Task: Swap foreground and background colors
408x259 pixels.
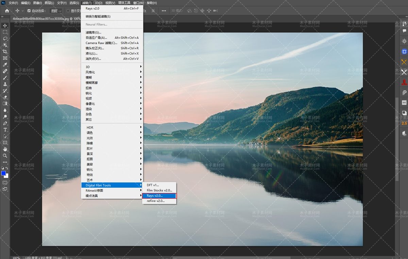Action: click(x=7, y=168)
